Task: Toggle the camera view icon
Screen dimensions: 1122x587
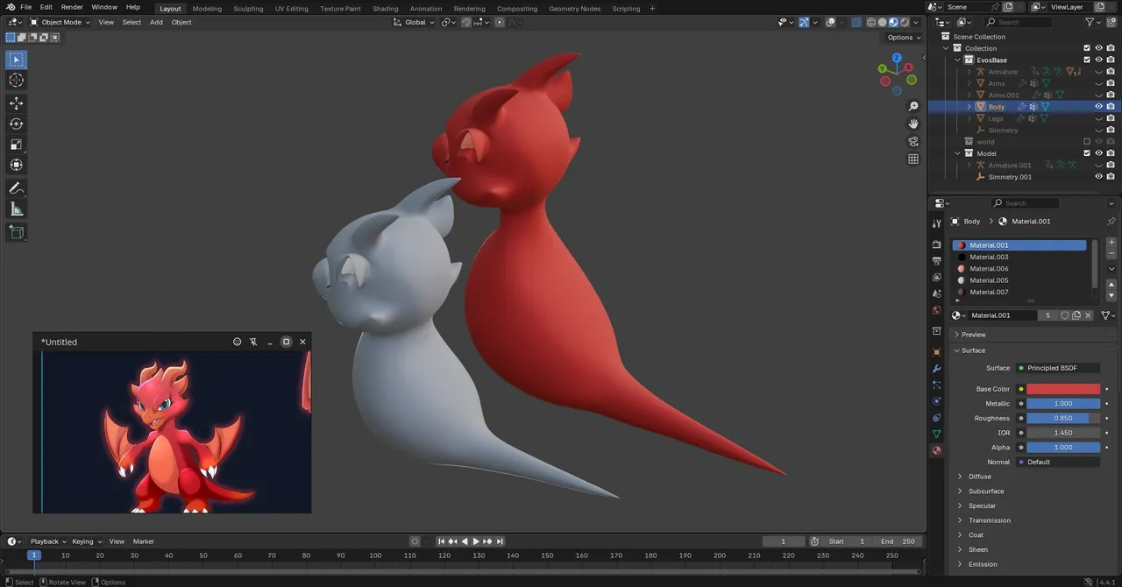Action: click(x=913, y=141)
